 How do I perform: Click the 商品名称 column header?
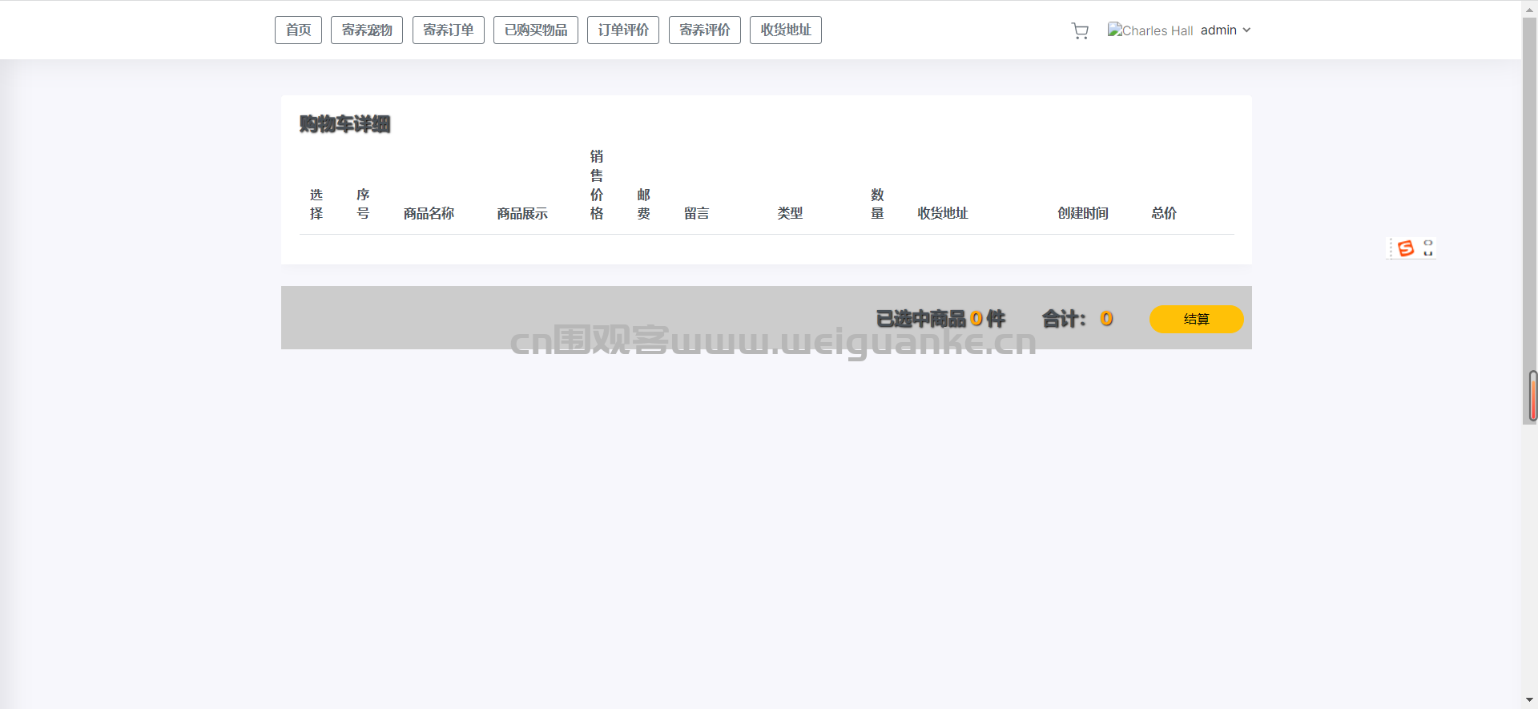429,213
